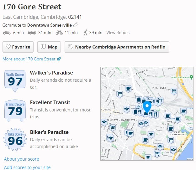The width and height of the screenshot is (196, 170).
Task: Select the grocery cart marker beside Inner Belt
Action: pos(174,91)
